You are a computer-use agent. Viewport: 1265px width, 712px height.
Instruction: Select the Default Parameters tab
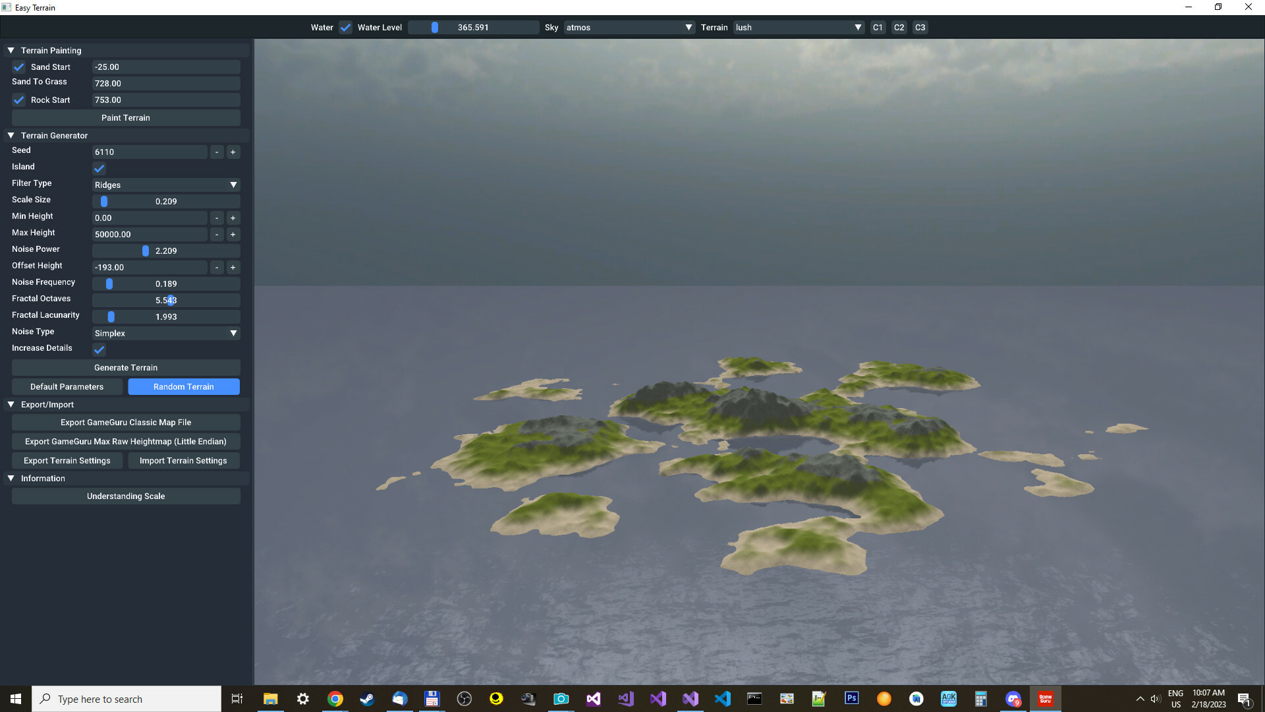click(x=67, y=386)
